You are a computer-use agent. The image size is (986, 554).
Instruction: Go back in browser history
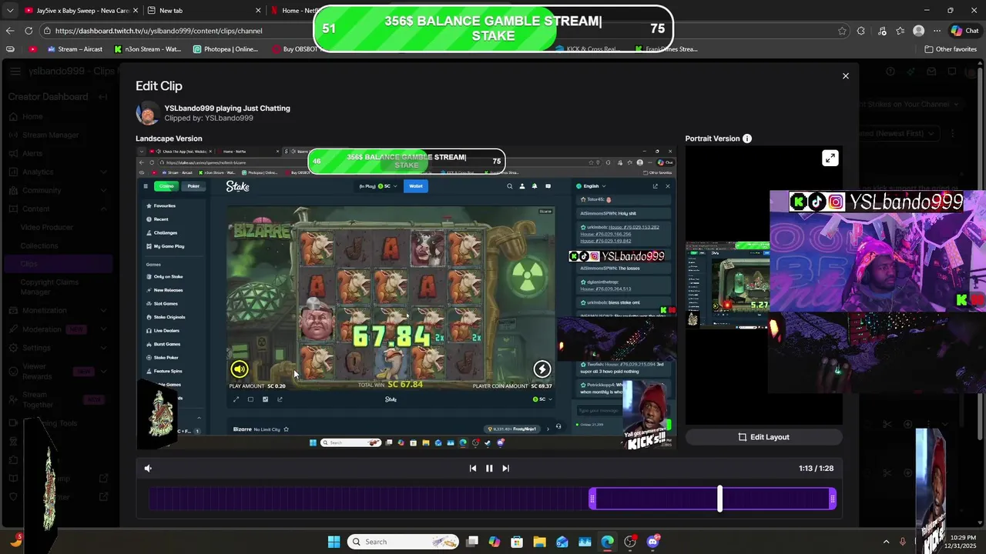point(10,31)
